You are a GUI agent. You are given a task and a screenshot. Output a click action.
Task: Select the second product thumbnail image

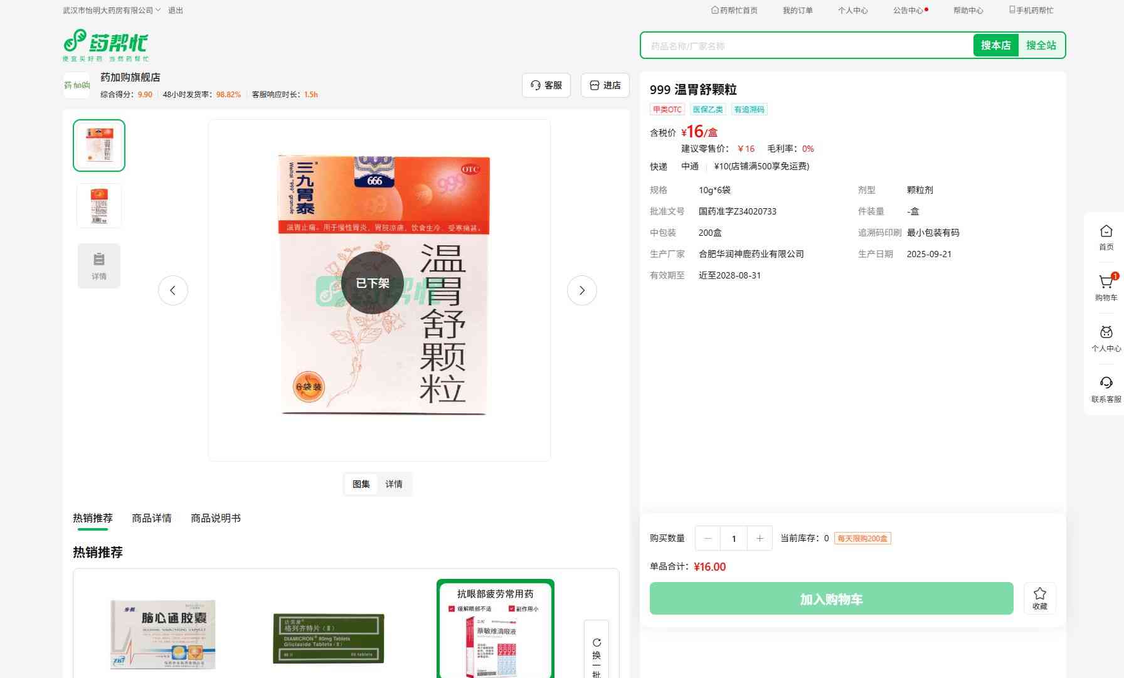[x=99, y=205]
